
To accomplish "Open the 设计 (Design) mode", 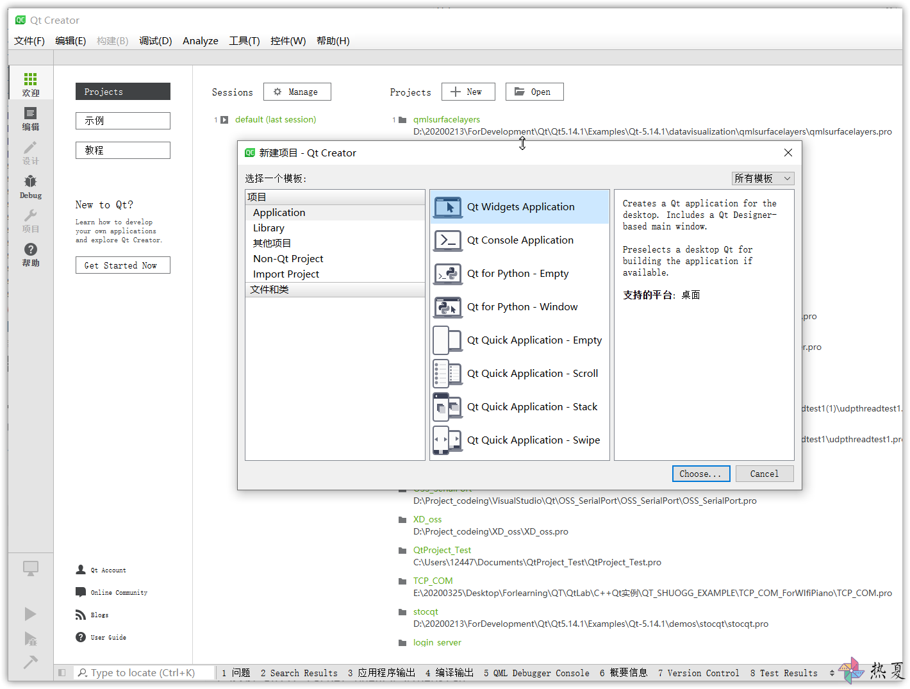I will pos(31,153).
